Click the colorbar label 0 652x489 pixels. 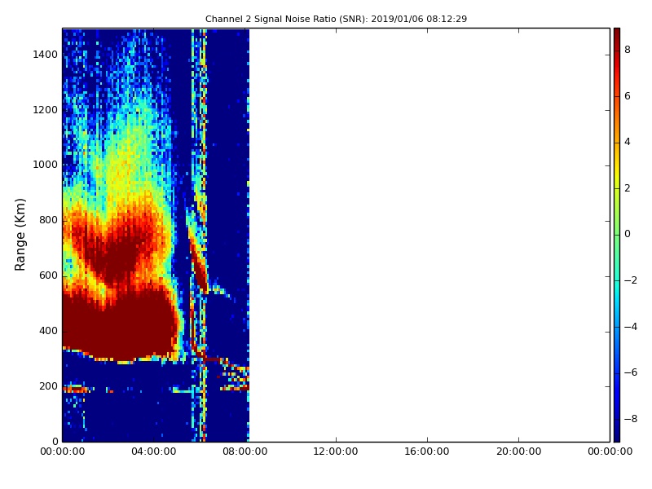[628, 234]
